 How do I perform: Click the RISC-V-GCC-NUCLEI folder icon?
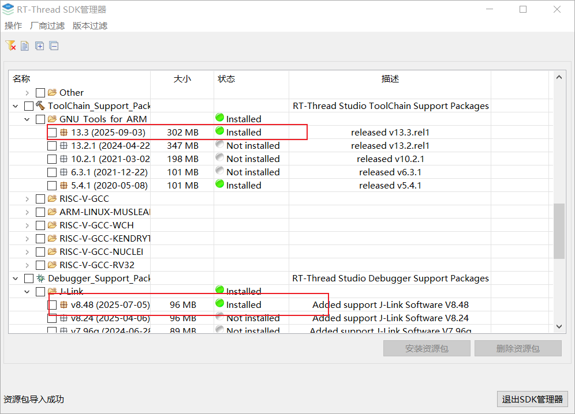click(52, 252)
